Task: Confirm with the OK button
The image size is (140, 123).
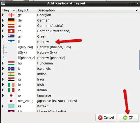Action: point(128,118)
